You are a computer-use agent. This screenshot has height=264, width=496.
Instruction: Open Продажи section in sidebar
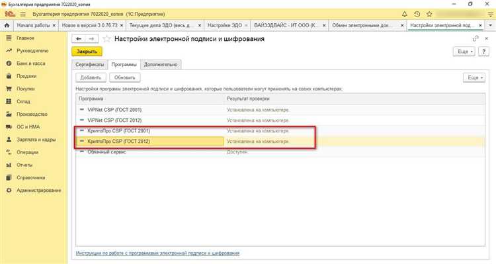click(x=26, y=76)
